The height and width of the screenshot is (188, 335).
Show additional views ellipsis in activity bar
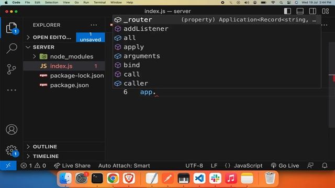pos(12,90)
